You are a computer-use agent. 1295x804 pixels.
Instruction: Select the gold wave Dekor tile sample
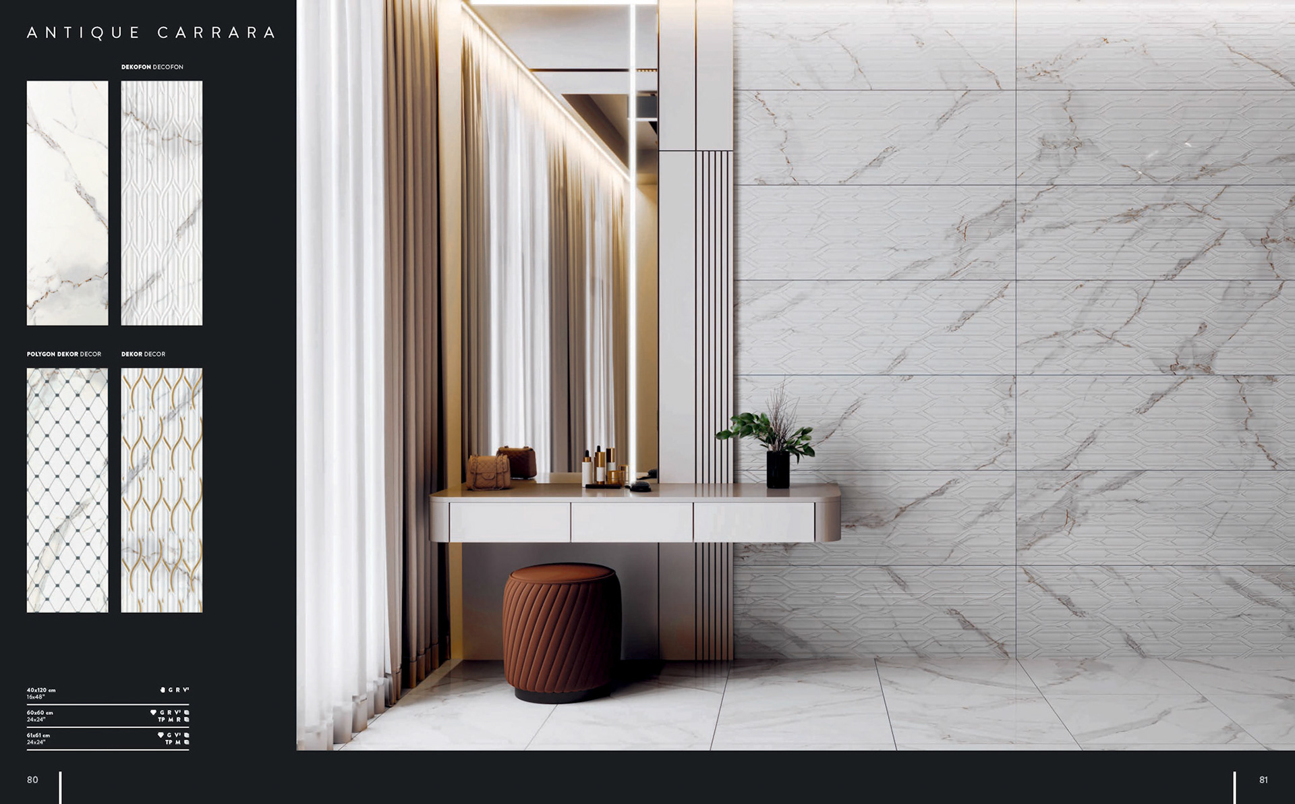[x=161, y=490]
